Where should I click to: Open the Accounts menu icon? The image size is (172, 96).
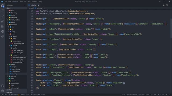click(x=2, y=86)
